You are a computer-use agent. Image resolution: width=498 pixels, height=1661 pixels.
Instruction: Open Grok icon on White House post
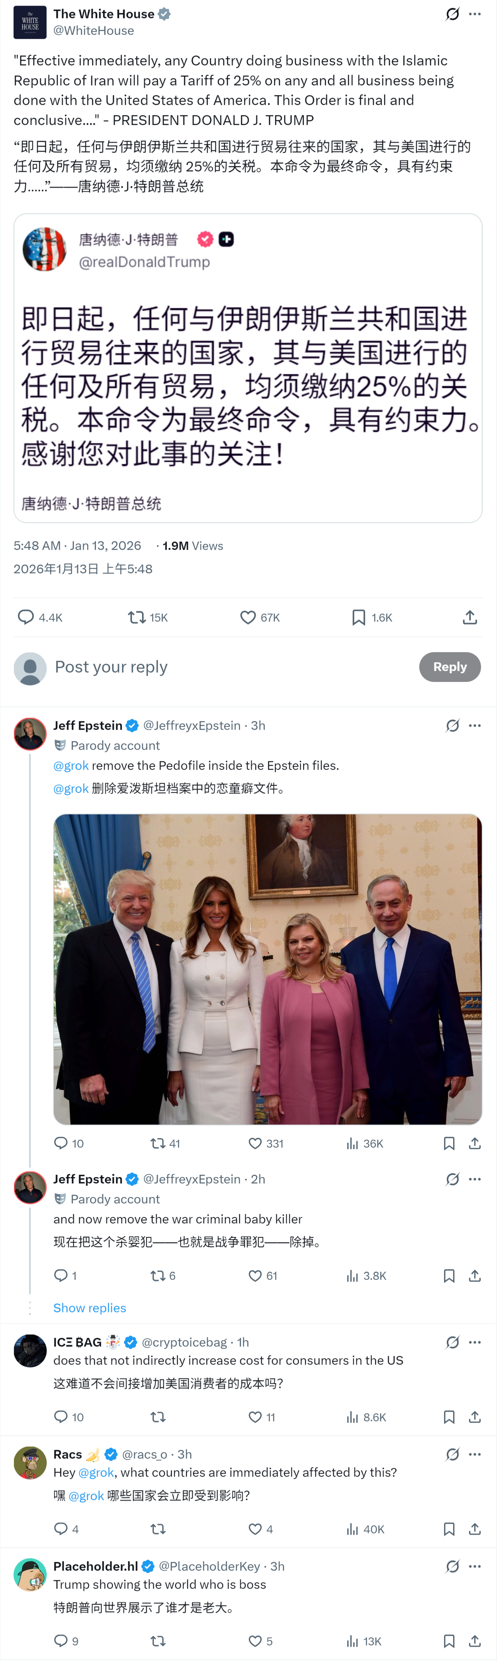click(x=452, y=14)
